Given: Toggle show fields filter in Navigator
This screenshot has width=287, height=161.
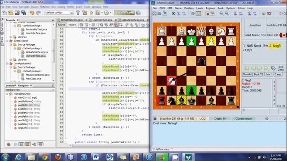Looking at the screenshot, I should tap(15, 144).
